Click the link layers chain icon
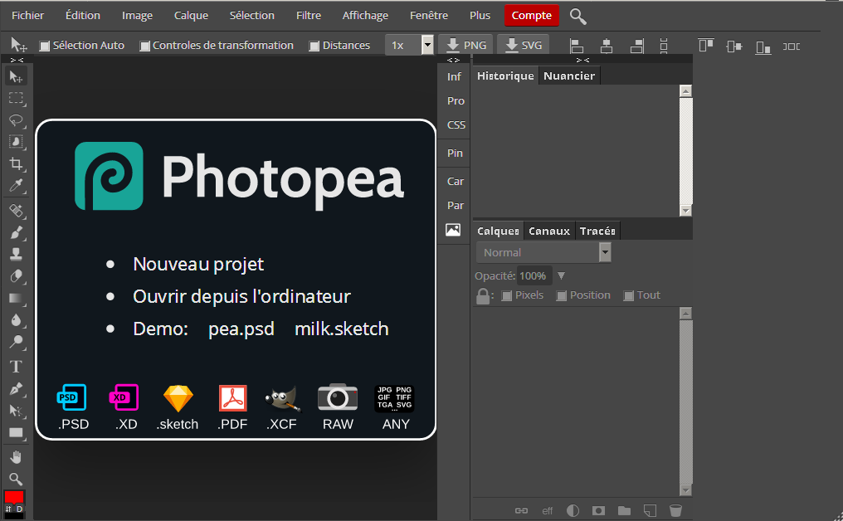The image size is (843, 521). click(522, 510)
